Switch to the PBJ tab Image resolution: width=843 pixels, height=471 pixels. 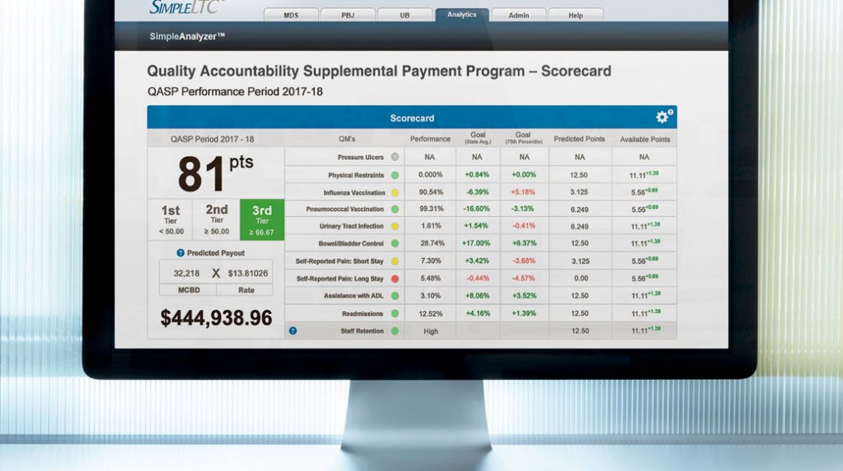[348, 15]
